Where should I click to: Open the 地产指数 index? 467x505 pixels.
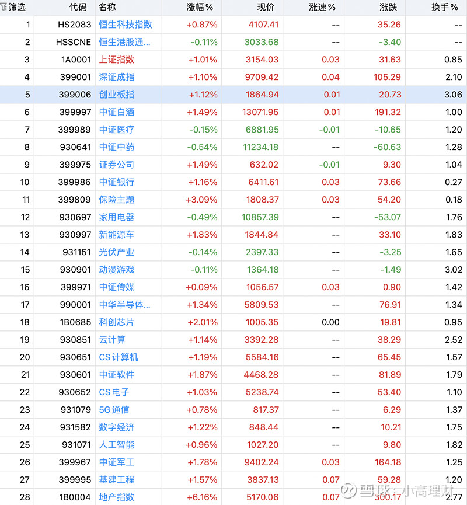(117, 497)
